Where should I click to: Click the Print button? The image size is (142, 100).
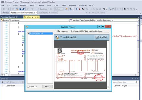47,86
